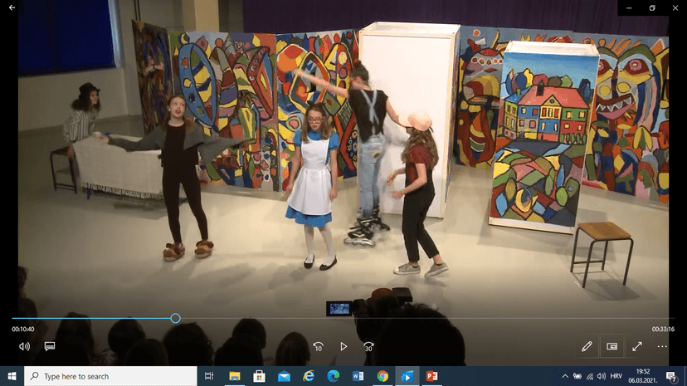Switch to PowerPoint on the taskbar

click(431, 376)
